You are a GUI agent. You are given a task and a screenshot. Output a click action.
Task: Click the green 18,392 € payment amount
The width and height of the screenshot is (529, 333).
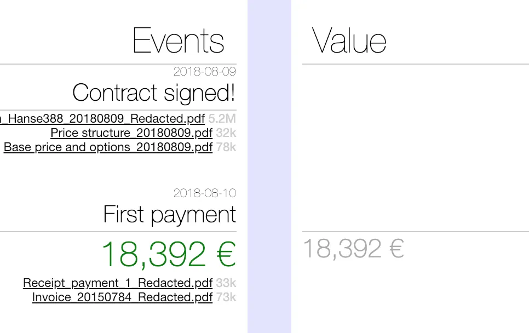point(169,255)
